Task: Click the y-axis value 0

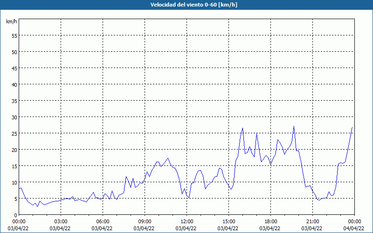Action: (x=16, y=215)
